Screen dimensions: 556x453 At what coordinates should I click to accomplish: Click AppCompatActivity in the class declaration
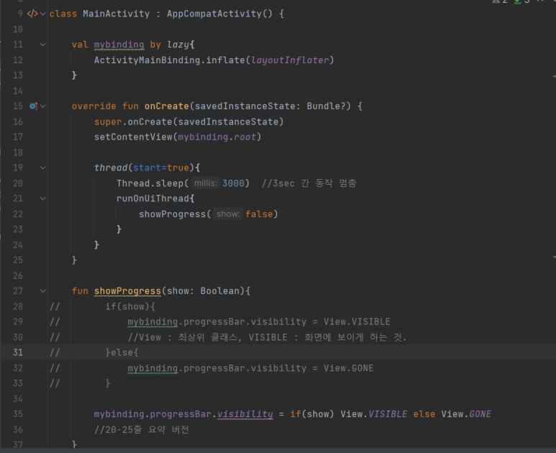click(214, 14)
